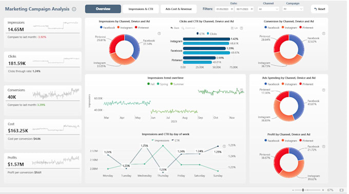This screenshot has width=349, height=194.
Task: Toggle Facebook legend in Profit by Channel chart
Action: click(x=272, y=141)
